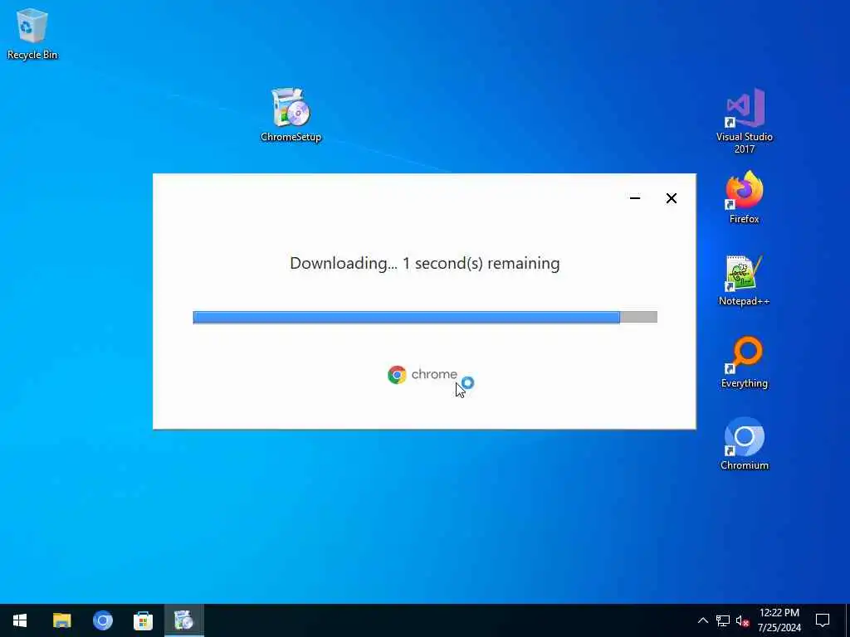The height and width of the screenshot is (637, 850).
Task: Close the Chrome installer window
Action: pyautogui.click(x=671, y=198)
